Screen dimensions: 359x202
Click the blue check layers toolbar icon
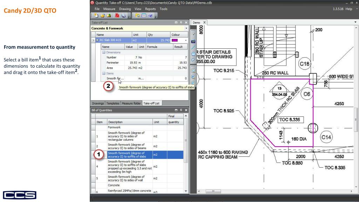(x=150, y=15)
